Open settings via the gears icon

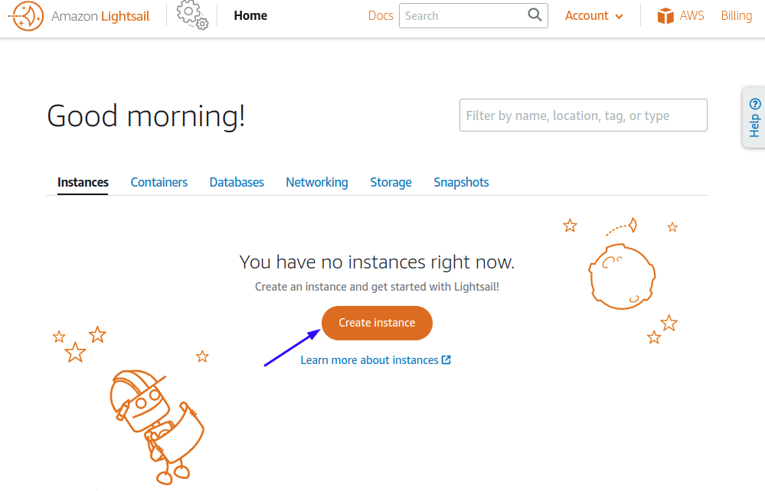(x=192, y=15)
